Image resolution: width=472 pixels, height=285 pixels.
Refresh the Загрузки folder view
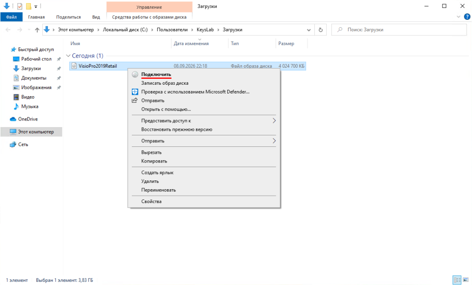321,30
